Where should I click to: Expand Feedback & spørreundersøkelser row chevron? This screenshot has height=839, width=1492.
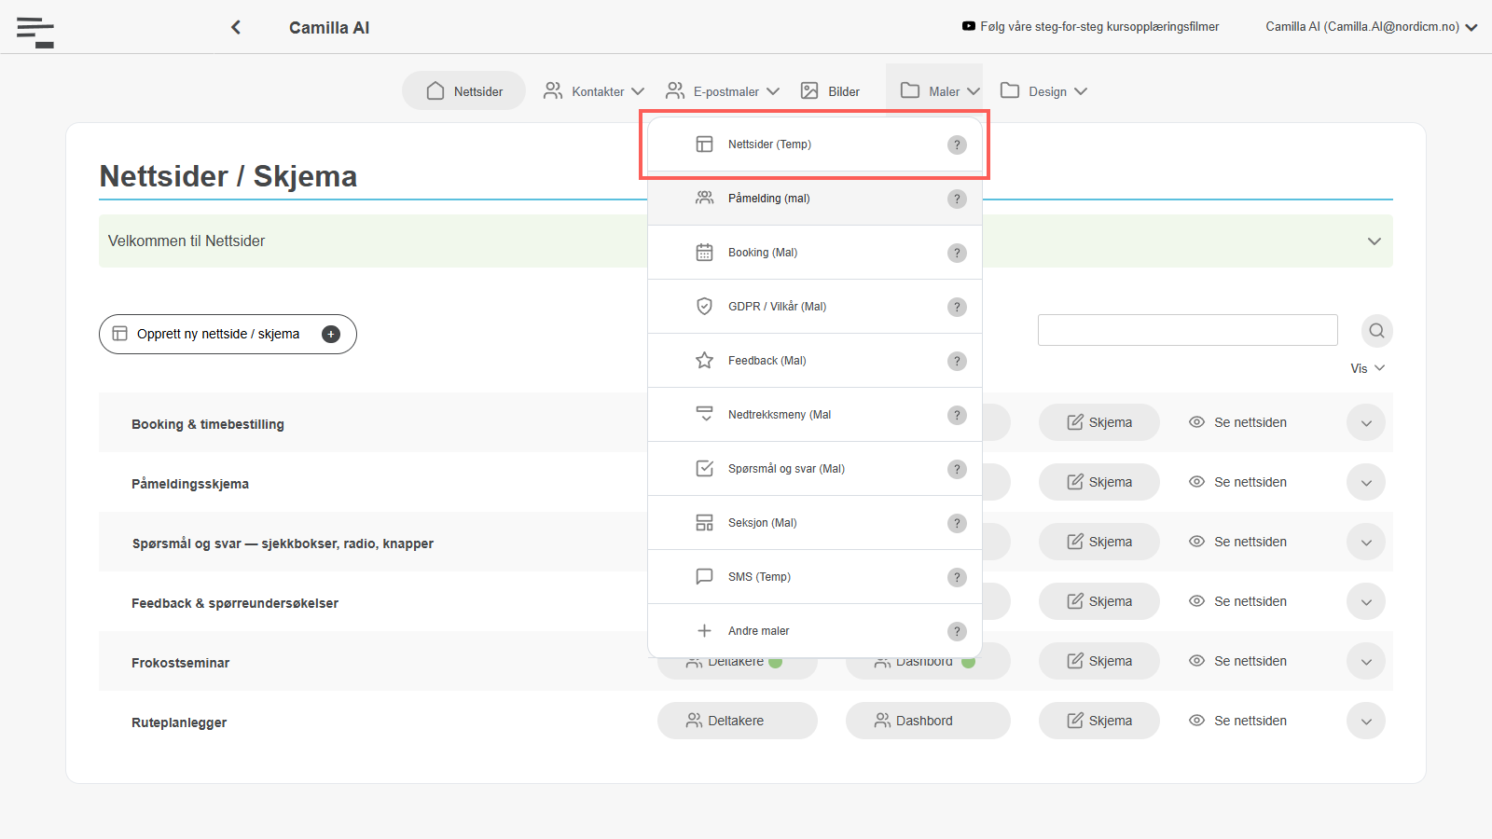click(x=1366, y=601)
